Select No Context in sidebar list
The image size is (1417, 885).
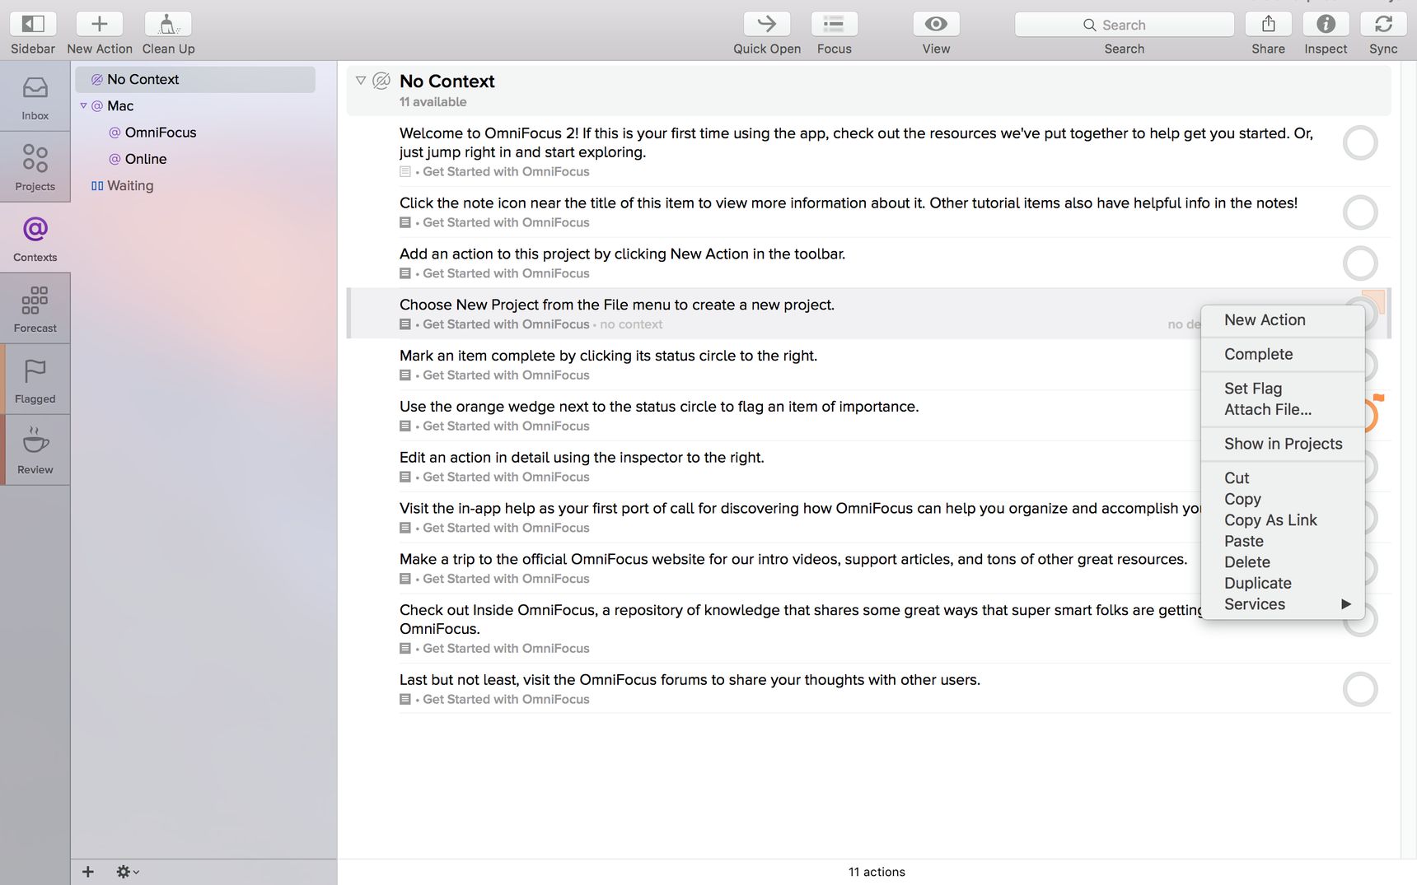195,79
